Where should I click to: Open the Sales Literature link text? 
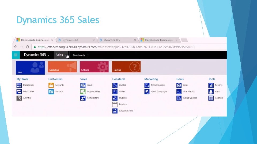coord(126,111)
